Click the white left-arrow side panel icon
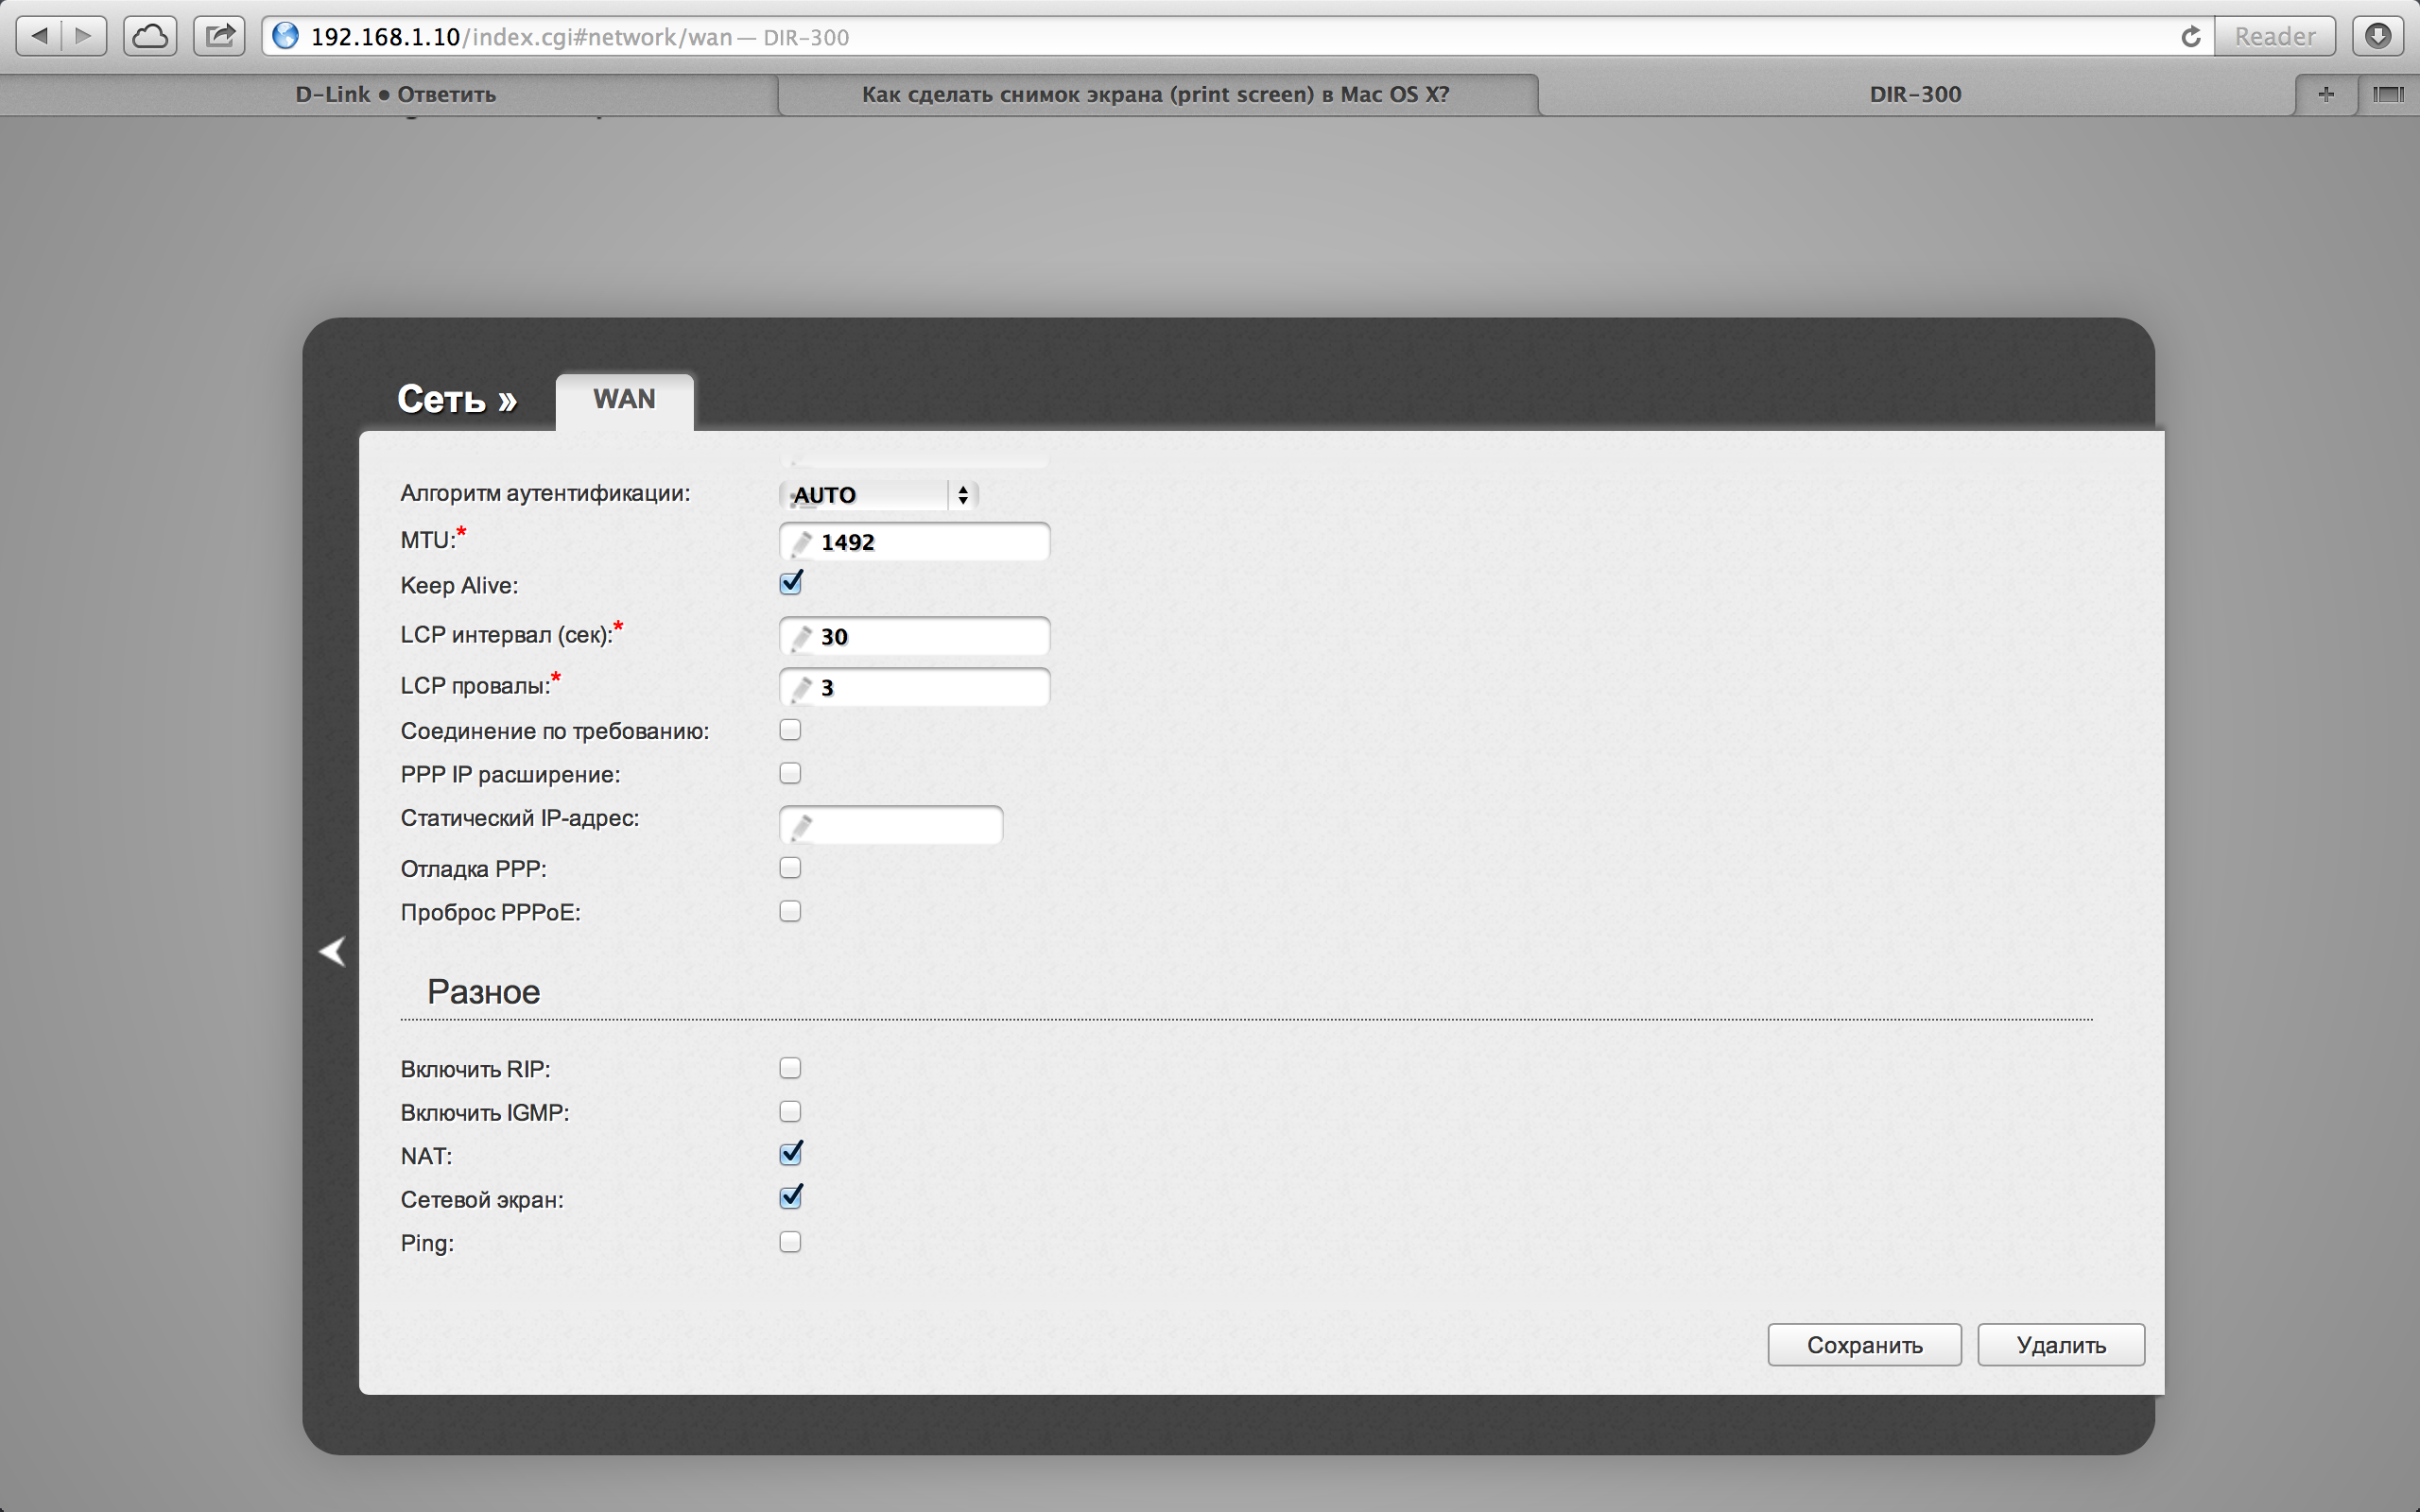Image resolution: width=2420 pixels, height=1512 pixels. [x=332, y=951]
